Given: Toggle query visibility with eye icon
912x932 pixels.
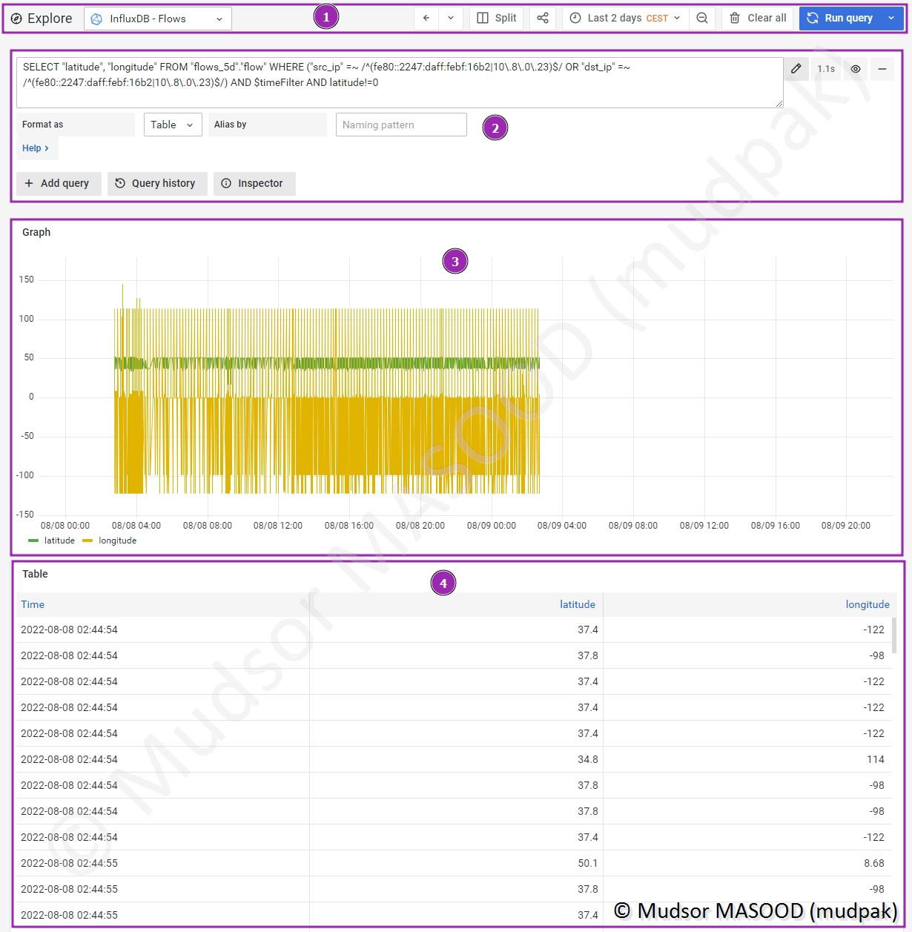Looking at the screenshot, I should coord(856,69).
